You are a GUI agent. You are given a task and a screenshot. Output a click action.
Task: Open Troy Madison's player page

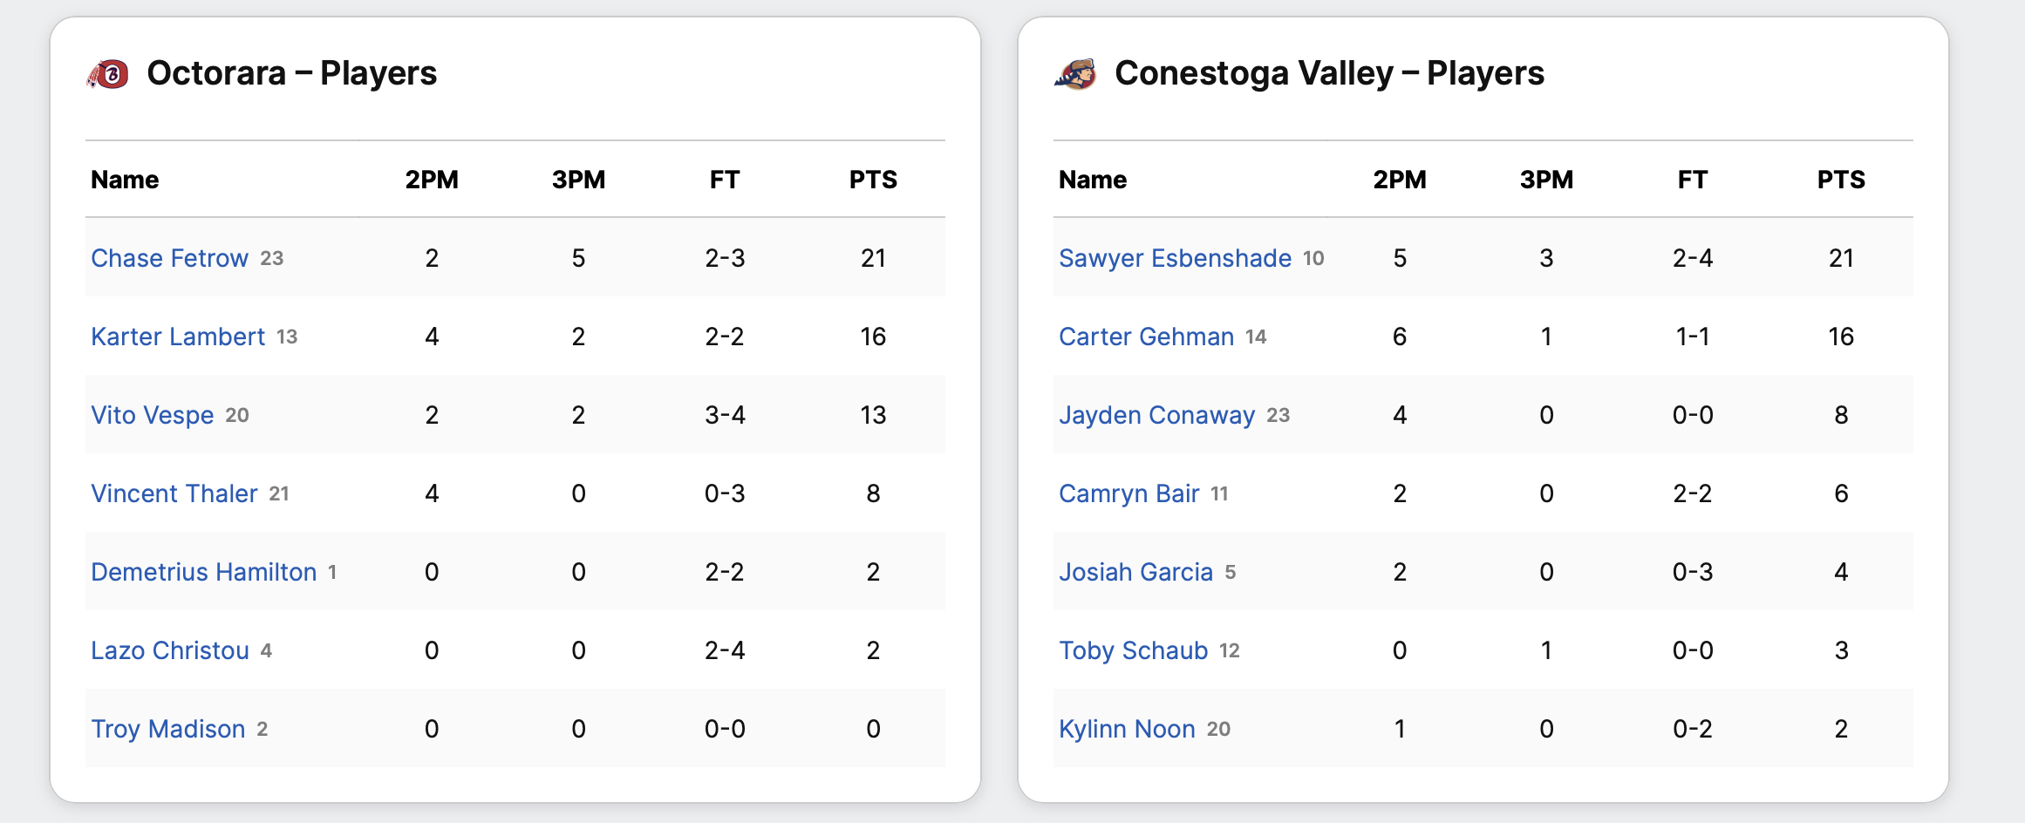168,729
